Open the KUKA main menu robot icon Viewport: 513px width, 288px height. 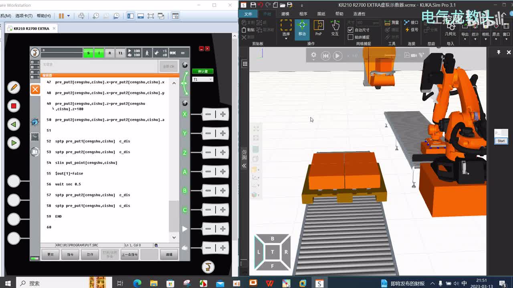click(35, 53)
